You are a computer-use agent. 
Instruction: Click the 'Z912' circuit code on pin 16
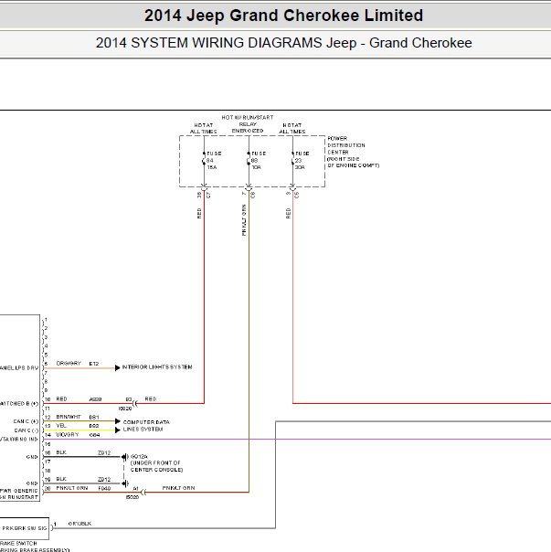[104, 453]
